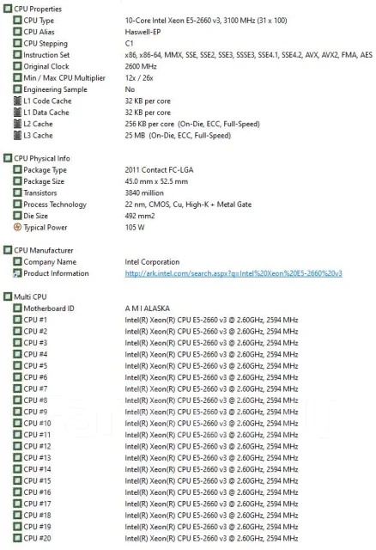Click the '492 mm2' die size value
Image resolution: width=376 pixels, height=550 pixels.
click(x=139, y=216)
